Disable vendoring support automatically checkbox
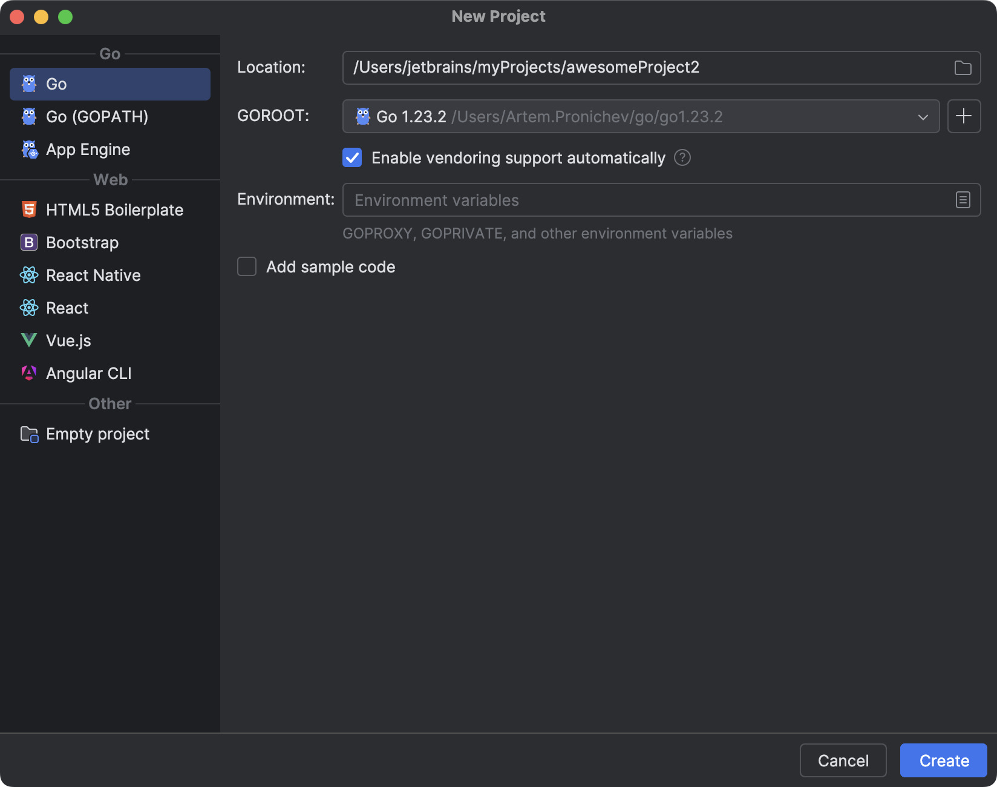 pos(352,158)
